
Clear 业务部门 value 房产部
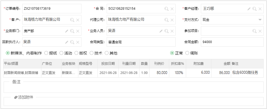(x=78, y=31)
